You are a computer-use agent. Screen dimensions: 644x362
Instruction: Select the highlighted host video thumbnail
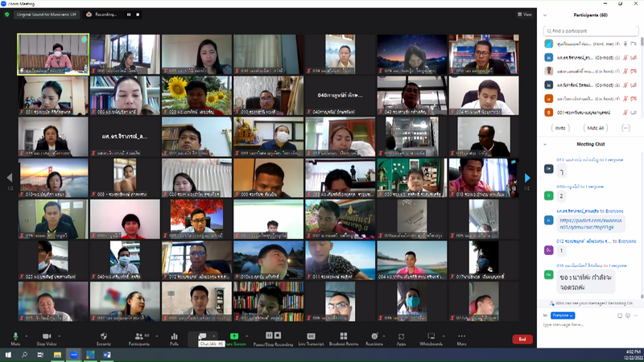coord(53,54)
